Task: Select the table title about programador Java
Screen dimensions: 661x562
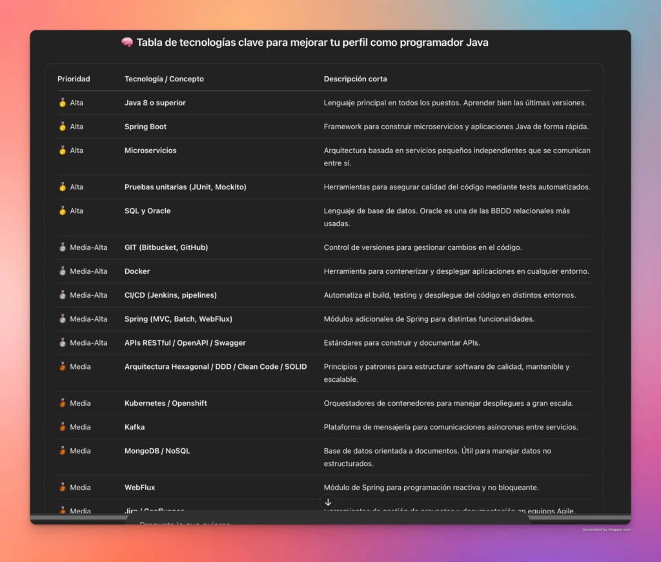Action: 312,42
